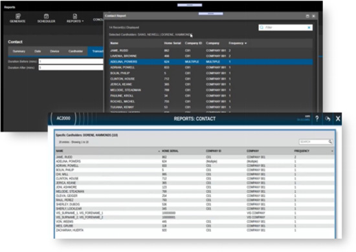
Task: Select RAUL, PEREZ row
Action: tap(195, 200)
